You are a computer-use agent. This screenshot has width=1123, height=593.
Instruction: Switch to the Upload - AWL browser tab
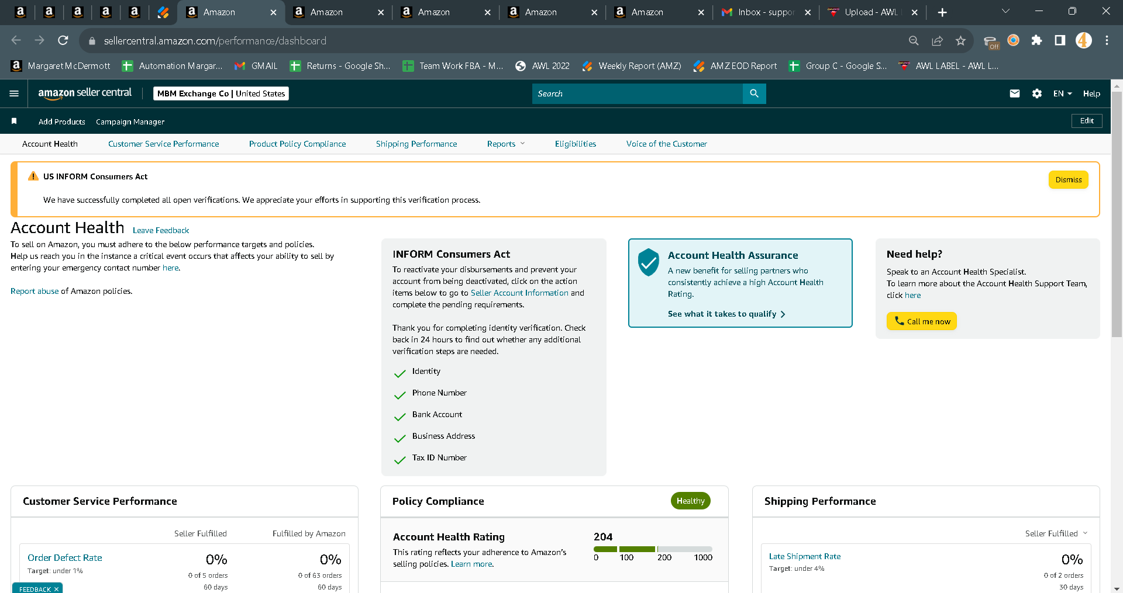871,12
